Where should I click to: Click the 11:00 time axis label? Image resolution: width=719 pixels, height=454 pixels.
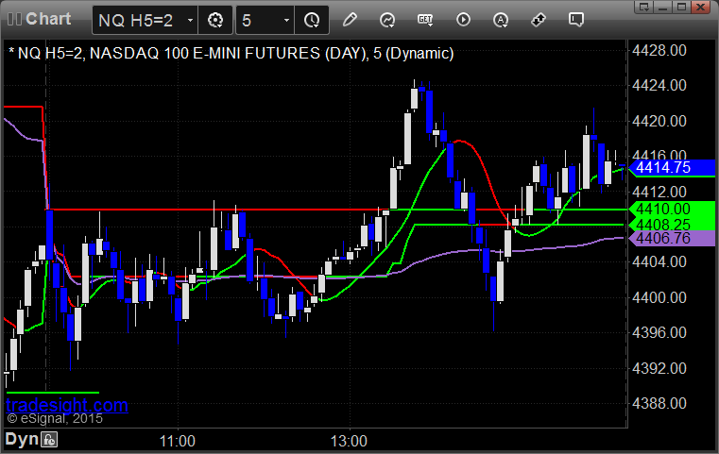tap(177, 441)
